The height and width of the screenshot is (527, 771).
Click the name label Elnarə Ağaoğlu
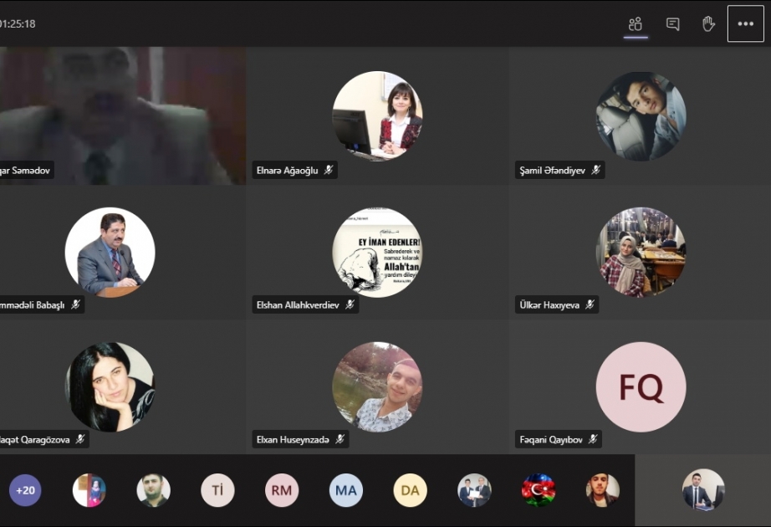[x=287, y=171]
